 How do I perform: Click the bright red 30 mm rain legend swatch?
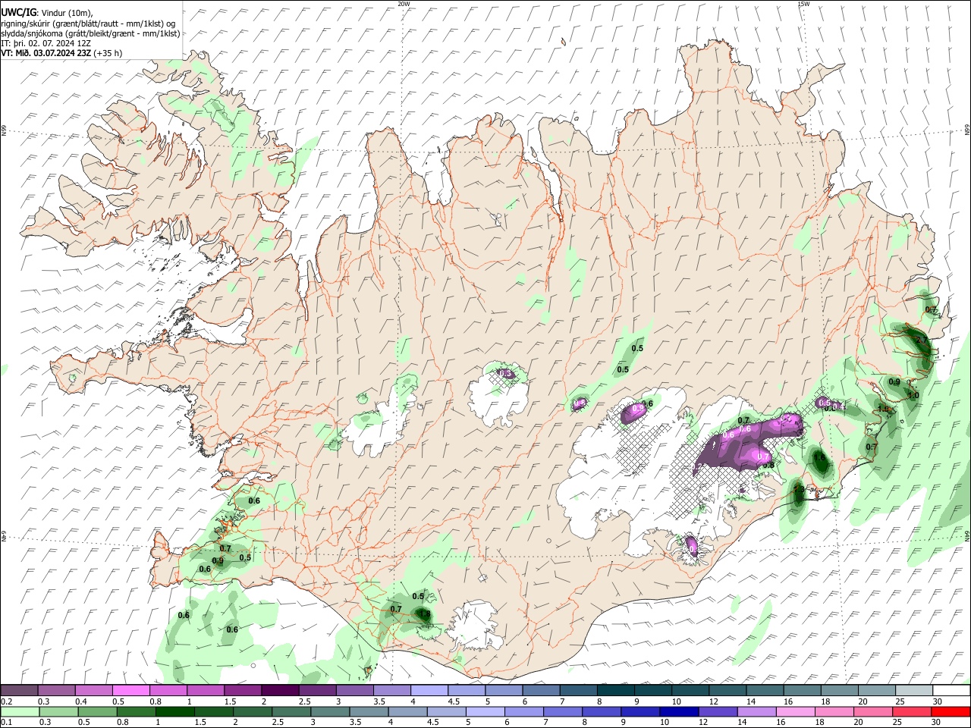pos(951,712)
